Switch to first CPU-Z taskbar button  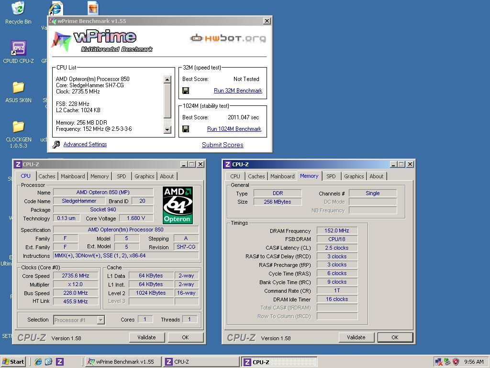click(x=201, y=362)
